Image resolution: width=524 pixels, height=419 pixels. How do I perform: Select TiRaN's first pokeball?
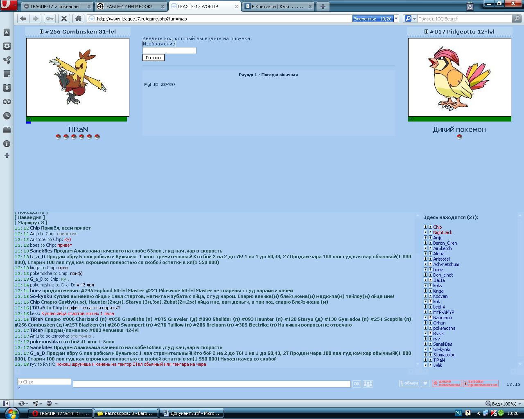pyautogui.click(x=58, y=137)
